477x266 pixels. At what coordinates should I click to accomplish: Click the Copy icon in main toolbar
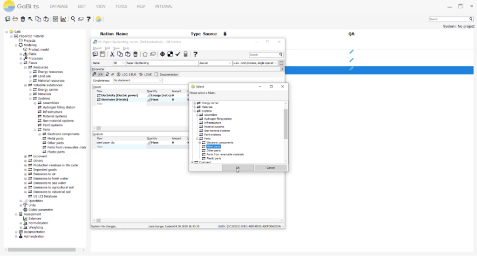click(x=38, y=19)
